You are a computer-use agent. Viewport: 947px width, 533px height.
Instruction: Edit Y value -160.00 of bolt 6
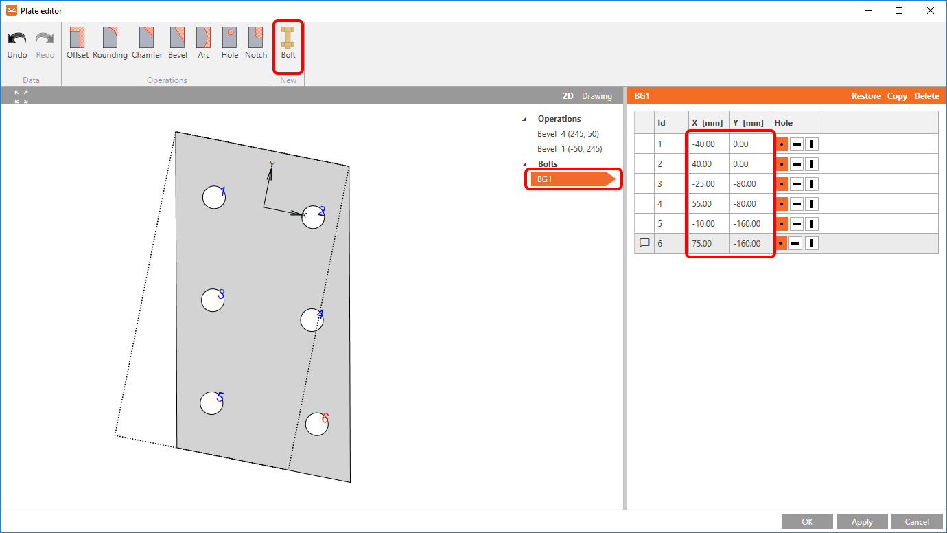750,244
